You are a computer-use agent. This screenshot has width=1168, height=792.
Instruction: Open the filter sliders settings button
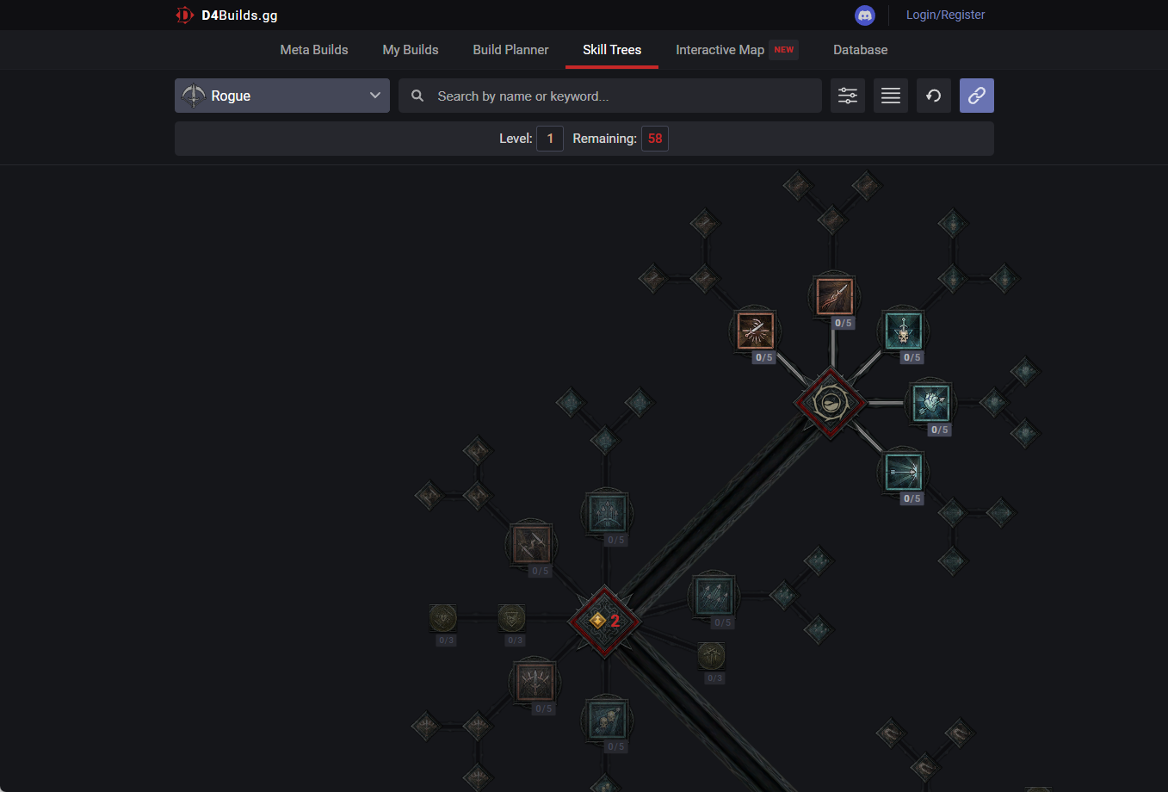(848, 96)
